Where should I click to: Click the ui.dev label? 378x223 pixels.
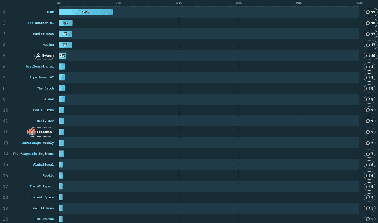(48, 99)
